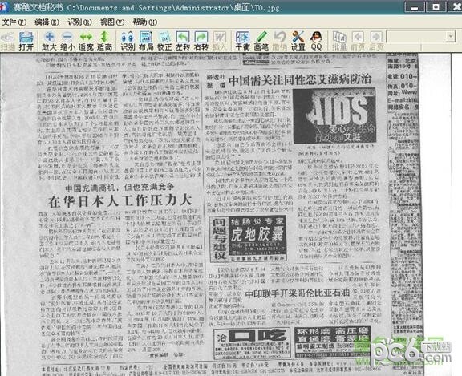Click the 平衡 balance icon
The image size is (462, 376).
coord(243,41)
